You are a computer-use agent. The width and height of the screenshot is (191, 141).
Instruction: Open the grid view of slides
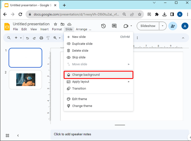click(x=7, y=135)
